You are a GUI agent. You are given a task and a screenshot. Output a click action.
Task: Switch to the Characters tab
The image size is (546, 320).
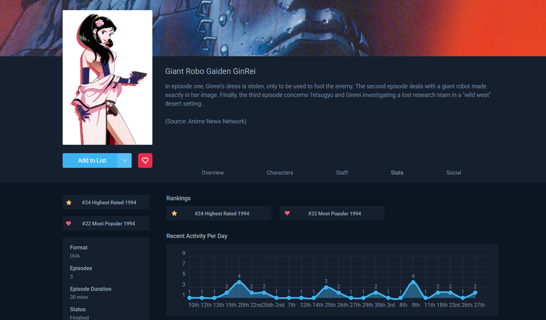click(x=280, y=172)
